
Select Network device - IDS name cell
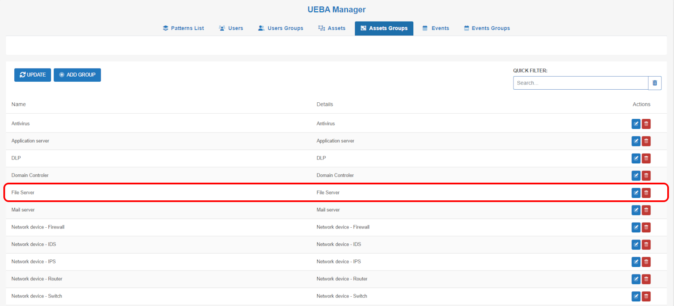[x=34, y=245]
